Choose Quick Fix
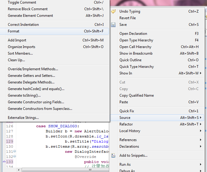The height and width of the screenshot is (172, 207). (x=157, y=111)
